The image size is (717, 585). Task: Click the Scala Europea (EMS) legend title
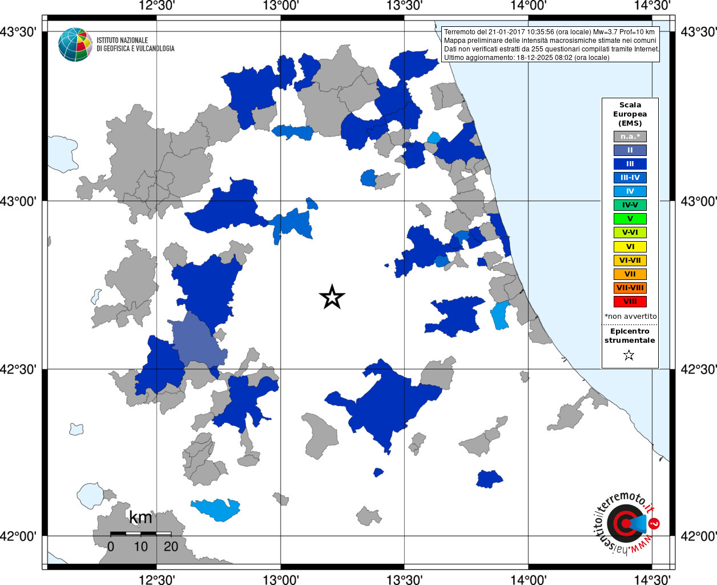630,114
